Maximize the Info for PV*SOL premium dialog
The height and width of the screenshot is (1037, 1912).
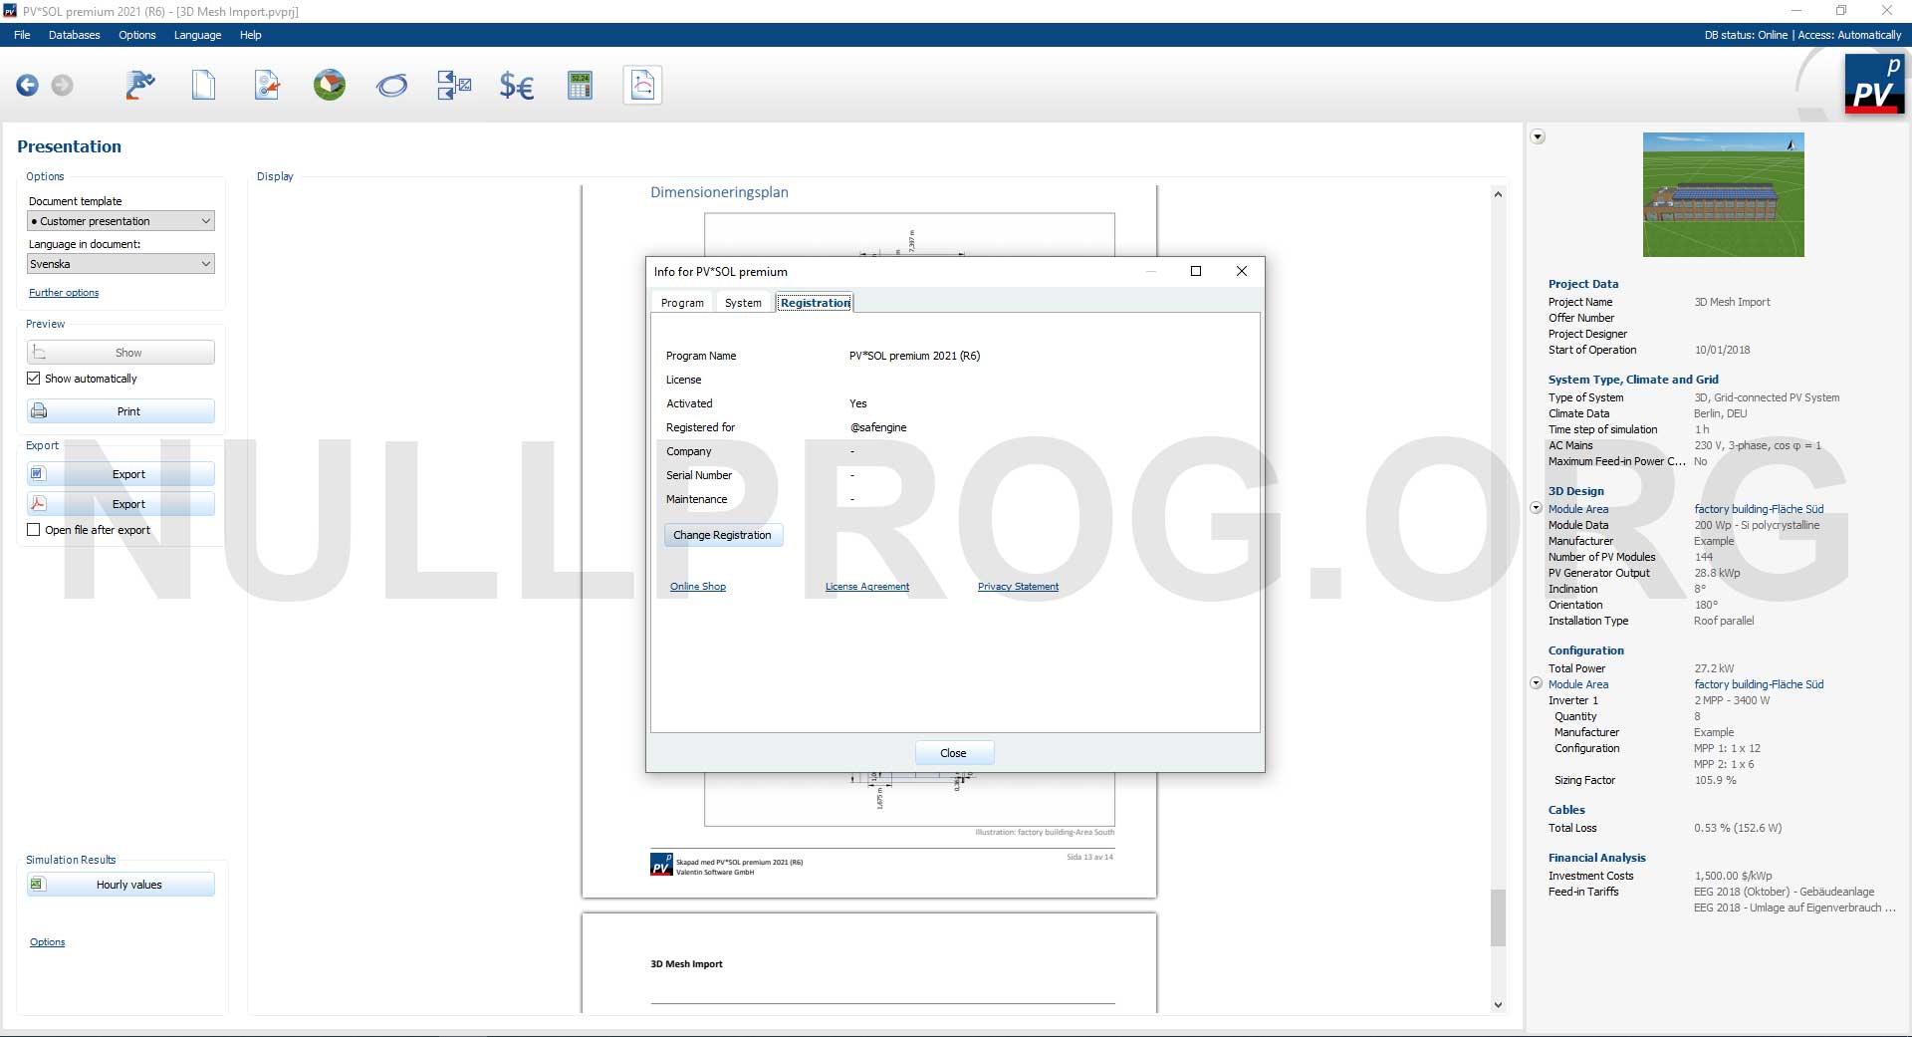(x=1196, y=271)
